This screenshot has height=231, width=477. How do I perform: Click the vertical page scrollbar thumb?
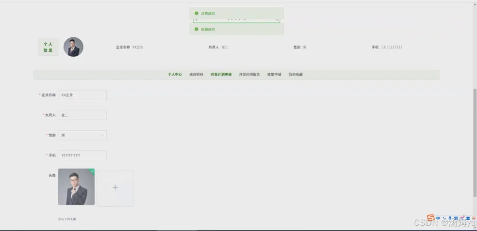coord(475,143)
